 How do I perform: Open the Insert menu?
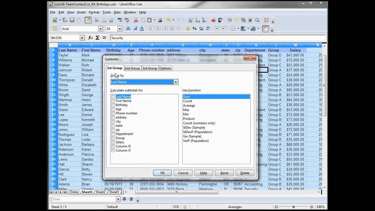click(x=81, y=12)
